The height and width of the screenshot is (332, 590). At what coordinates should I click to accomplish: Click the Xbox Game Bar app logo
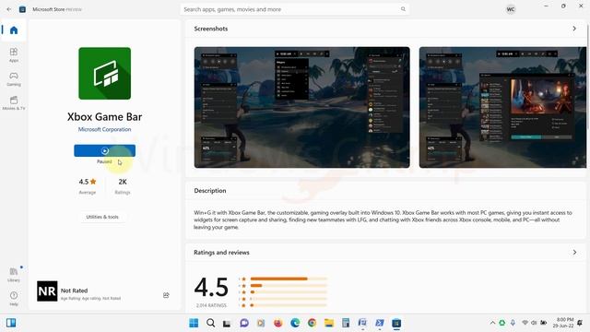click(104, 74)
